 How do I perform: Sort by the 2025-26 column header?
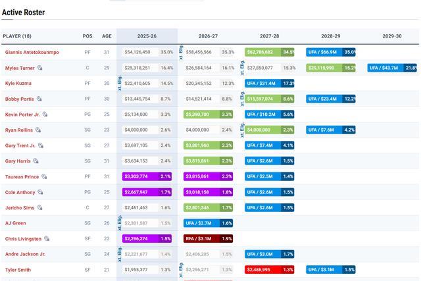[147, 36]
